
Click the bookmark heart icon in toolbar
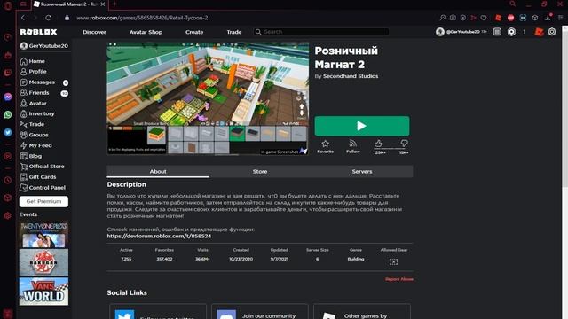click(x=484, y=18)
